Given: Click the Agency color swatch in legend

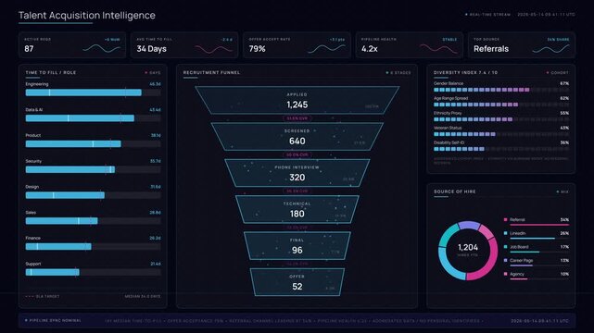Looking at the screenshot, I should (505, 274).
